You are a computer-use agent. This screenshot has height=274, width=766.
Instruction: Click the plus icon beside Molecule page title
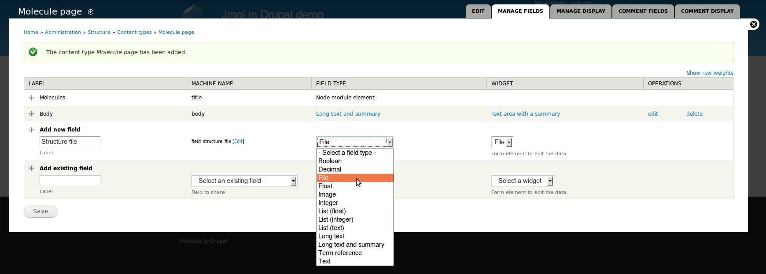(91, 12)
